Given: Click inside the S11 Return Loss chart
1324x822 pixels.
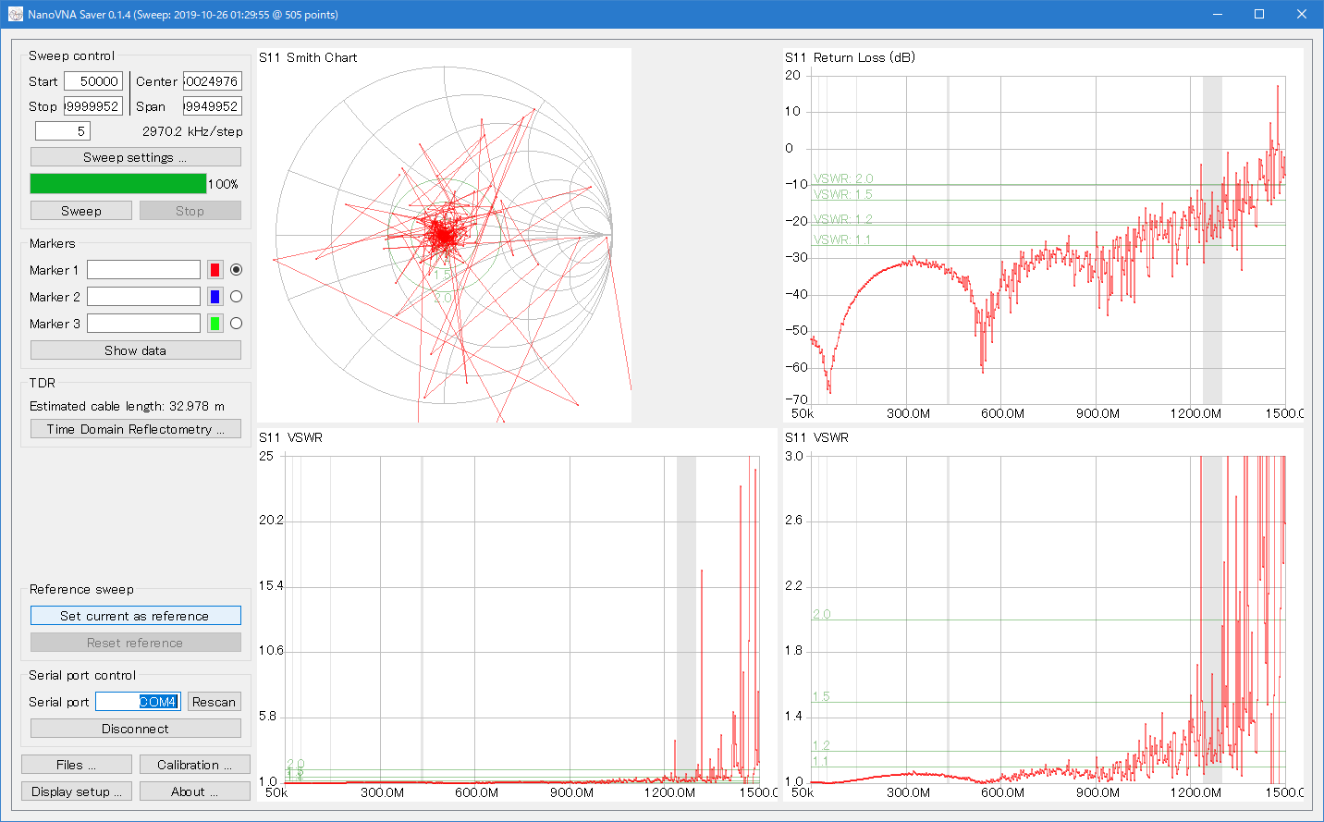Looking at the screenshot, I should 1044,236.
